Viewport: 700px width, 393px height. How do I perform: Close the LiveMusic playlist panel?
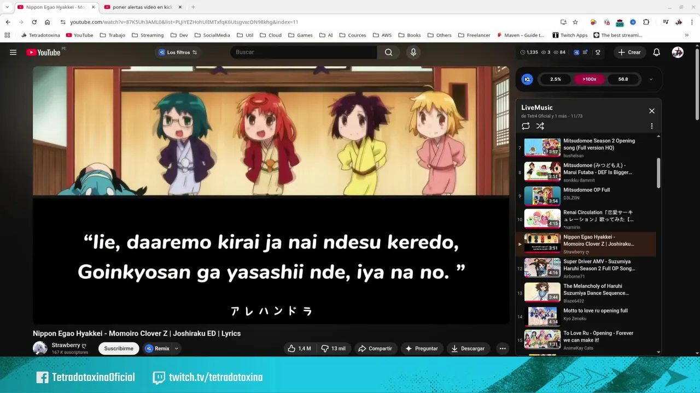coord(651,111)
